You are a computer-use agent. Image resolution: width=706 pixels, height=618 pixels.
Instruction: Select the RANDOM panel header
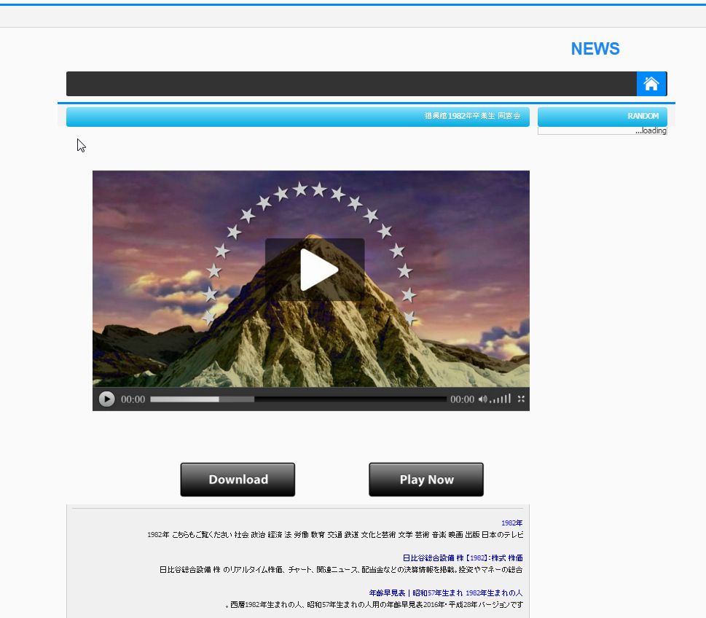(602, 117)
